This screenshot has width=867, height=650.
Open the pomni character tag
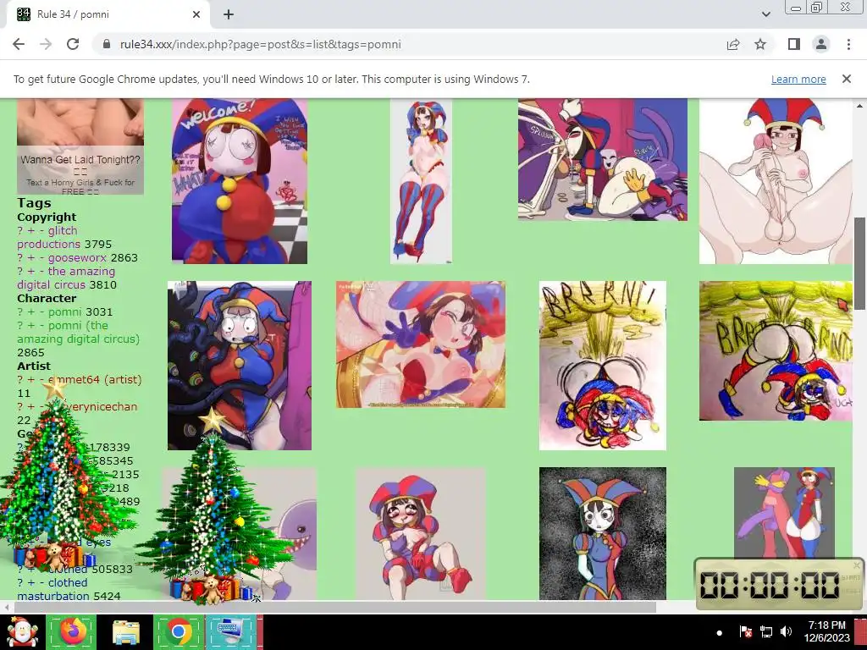click(64, 311)
